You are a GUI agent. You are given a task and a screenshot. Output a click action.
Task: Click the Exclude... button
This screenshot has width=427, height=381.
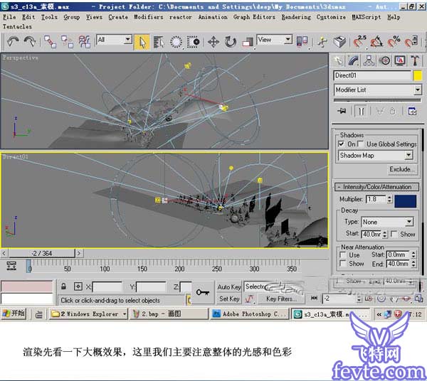click(401, 169)
